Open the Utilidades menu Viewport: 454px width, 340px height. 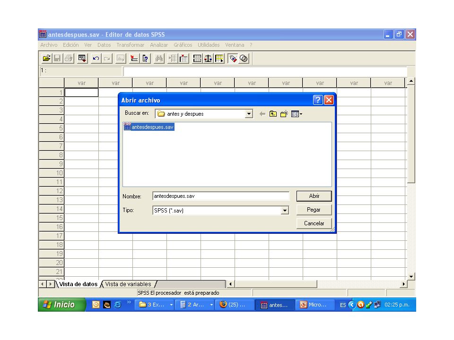coord(209,45)
